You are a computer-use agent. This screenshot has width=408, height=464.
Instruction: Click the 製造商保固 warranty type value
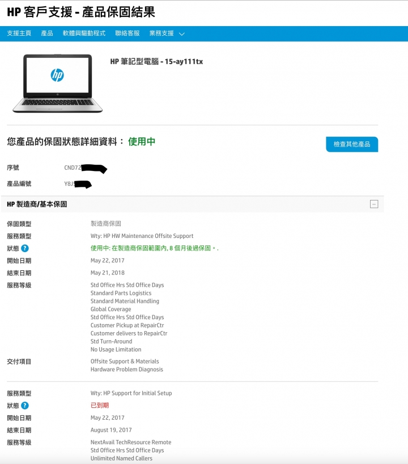(106, 224)
